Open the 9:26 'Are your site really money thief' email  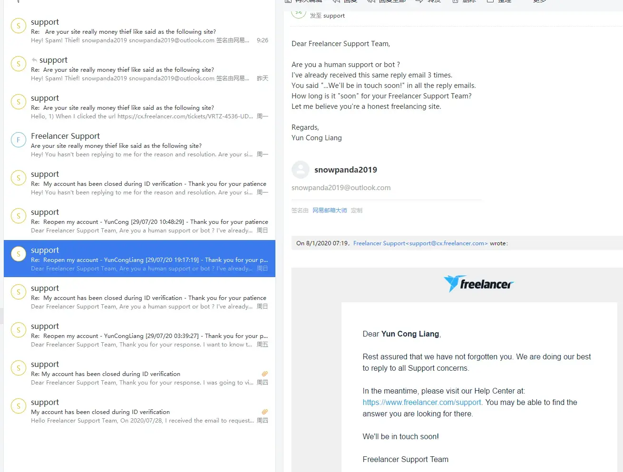tap(139, 31)
